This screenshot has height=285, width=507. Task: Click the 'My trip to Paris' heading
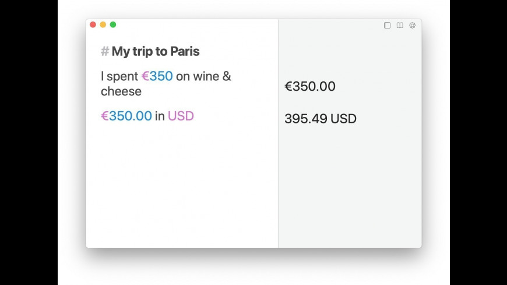156,52
